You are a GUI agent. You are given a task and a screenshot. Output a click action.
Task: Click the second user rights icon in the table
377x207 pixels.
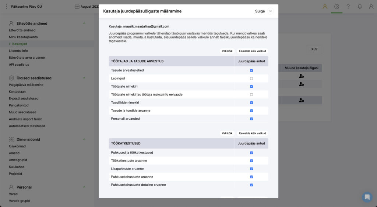[x=301, y=84]
